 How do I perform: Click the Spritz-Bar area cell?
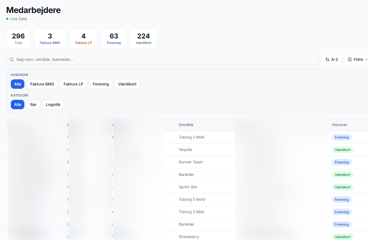(188, 187)
